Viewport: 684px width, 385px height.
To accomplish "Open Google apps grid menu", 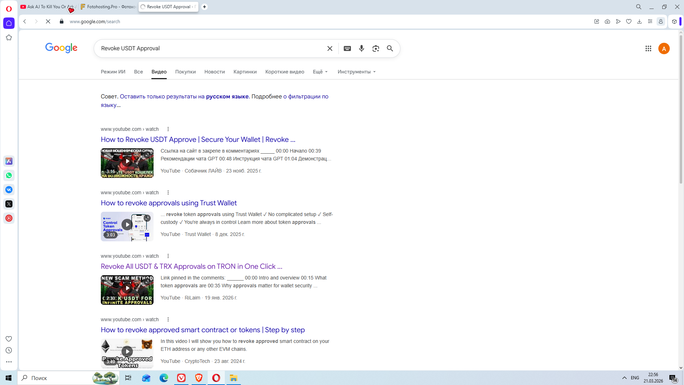I will tap(648, 48).
